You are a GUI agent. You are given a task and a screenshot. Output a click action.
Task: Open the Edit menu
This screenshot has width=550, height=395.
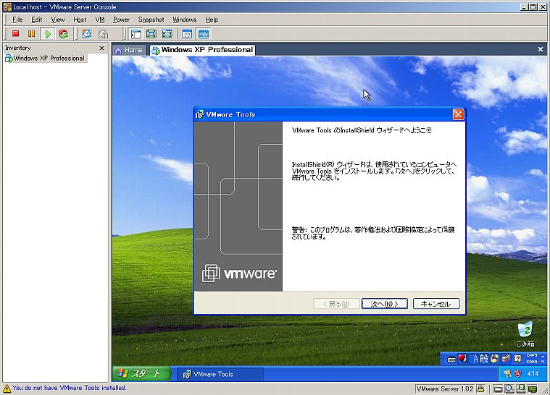coord(36,20)
